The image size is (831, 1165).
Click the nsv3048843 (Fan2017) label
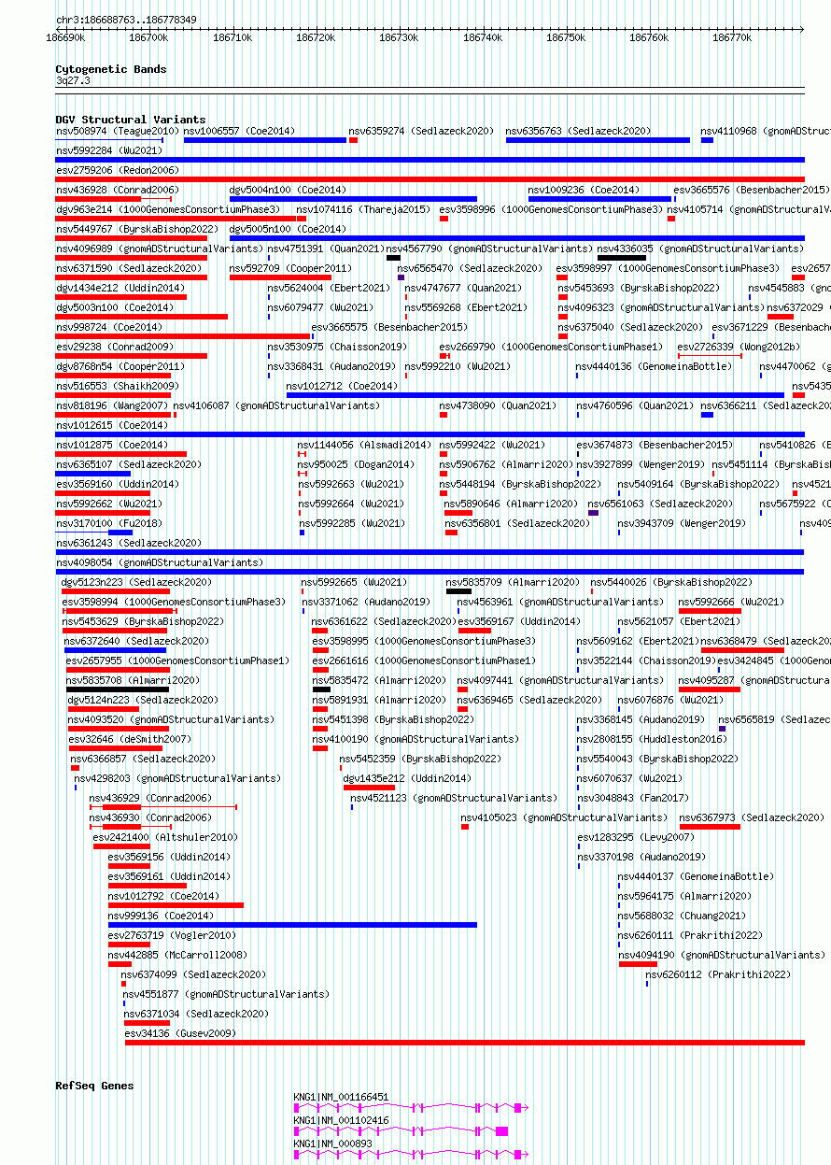(633, 798)
